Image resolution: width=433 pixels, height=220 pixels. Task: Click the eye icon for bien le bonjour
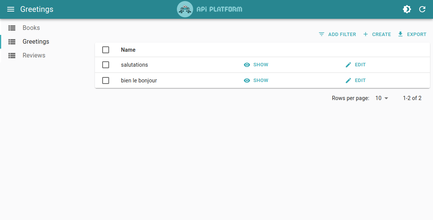(x=247, y=80)
